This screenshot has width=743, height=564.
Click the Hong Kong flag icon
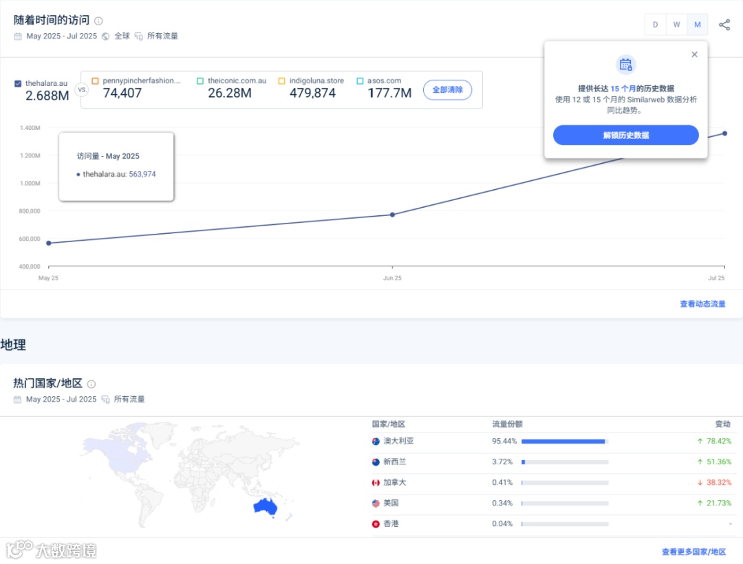pos(376,524)
